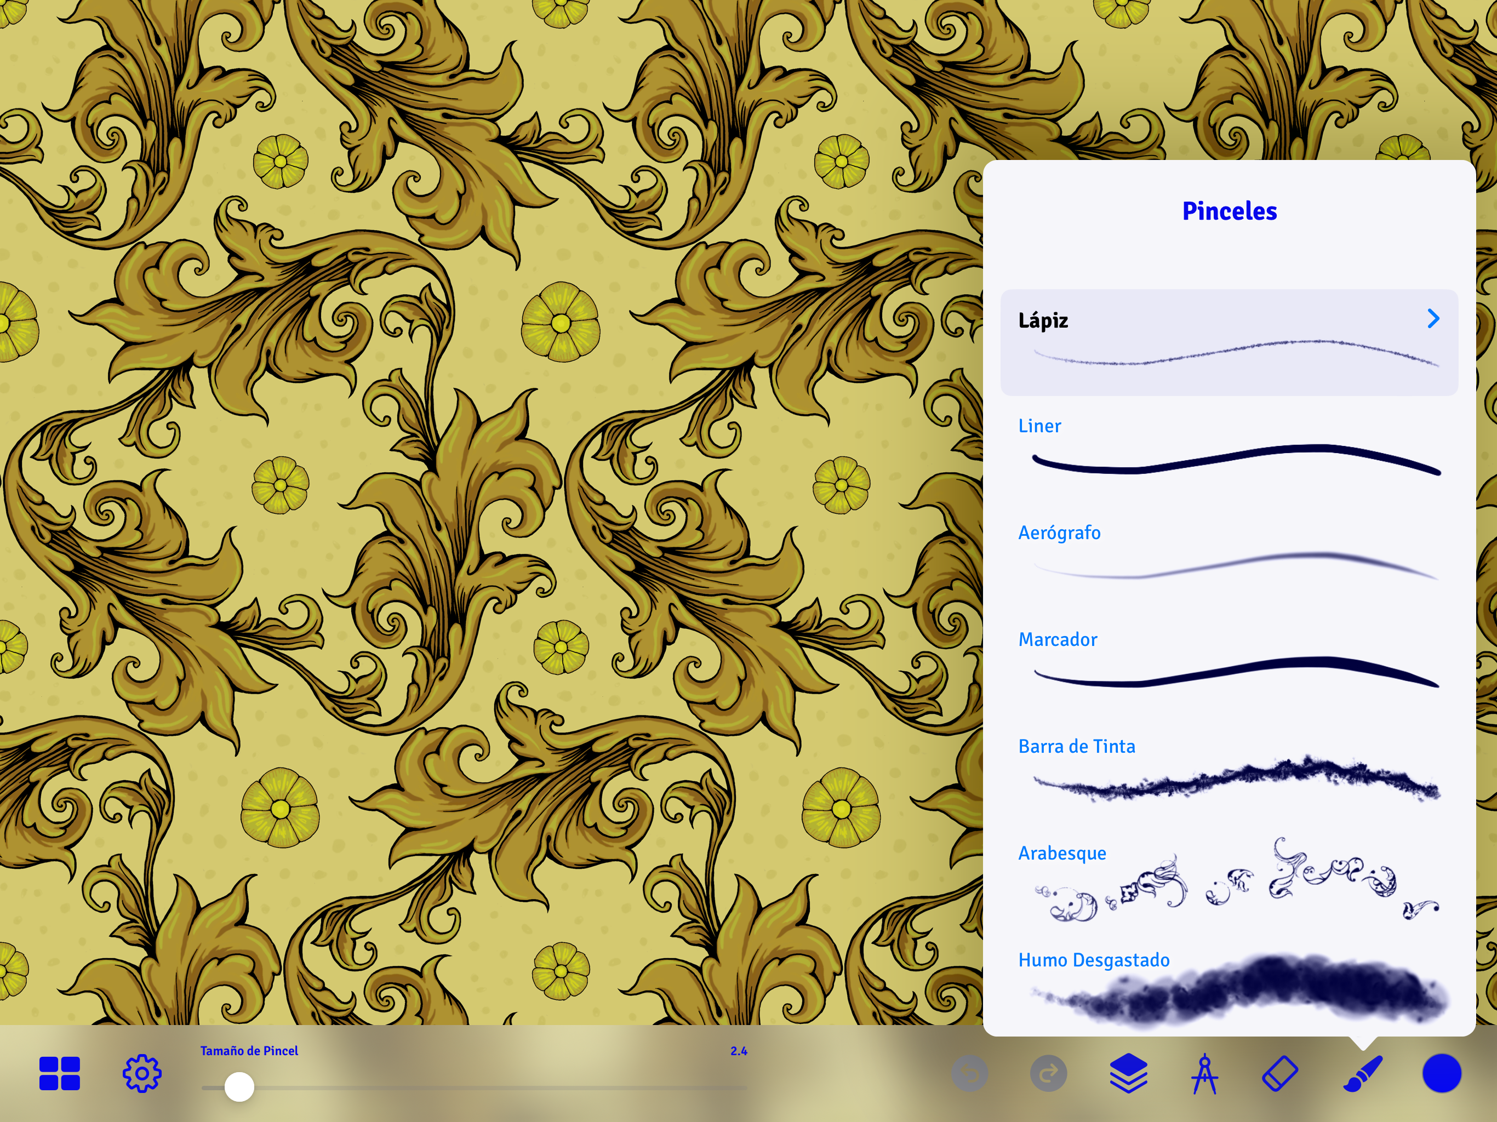Select the Lápiz brush

[1229, 342]
